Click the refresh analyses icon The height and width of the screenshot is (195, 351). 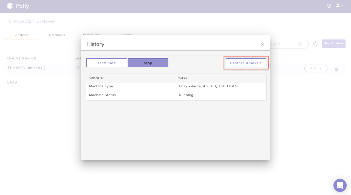tap(315, 44)
